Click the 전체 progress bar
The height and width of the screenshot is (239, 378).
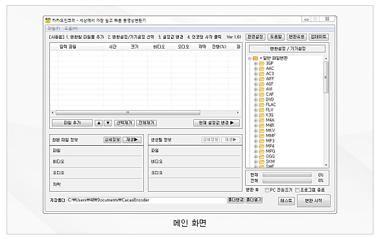click(287, 181)
